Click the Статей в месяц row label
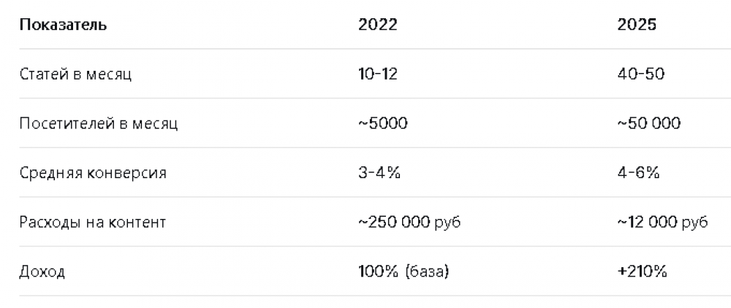This screenshot has width=731, height=308. point(75,74)
